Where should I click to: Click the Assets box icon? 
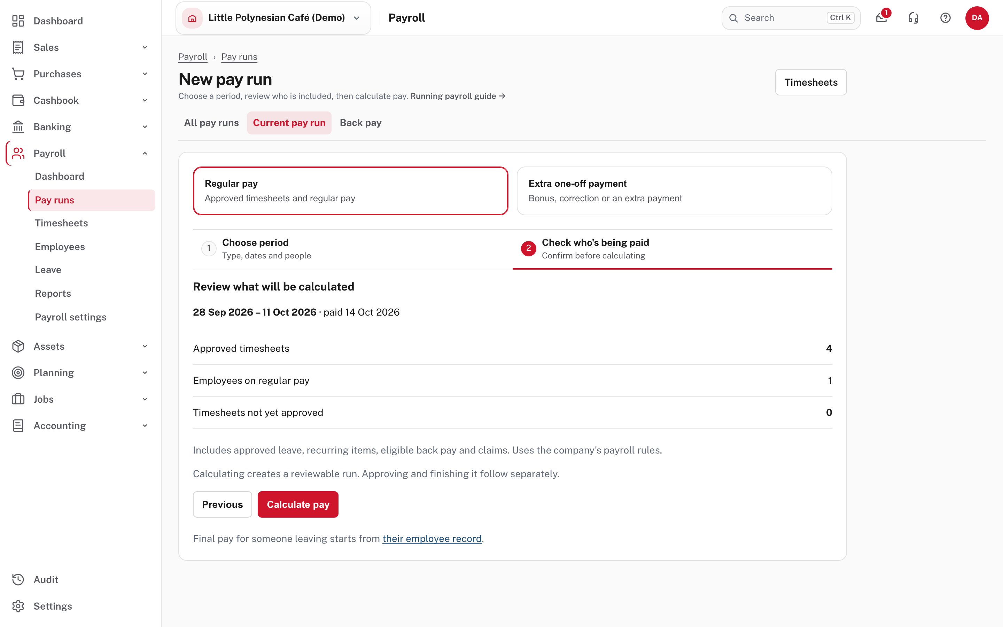coord(18,346)
